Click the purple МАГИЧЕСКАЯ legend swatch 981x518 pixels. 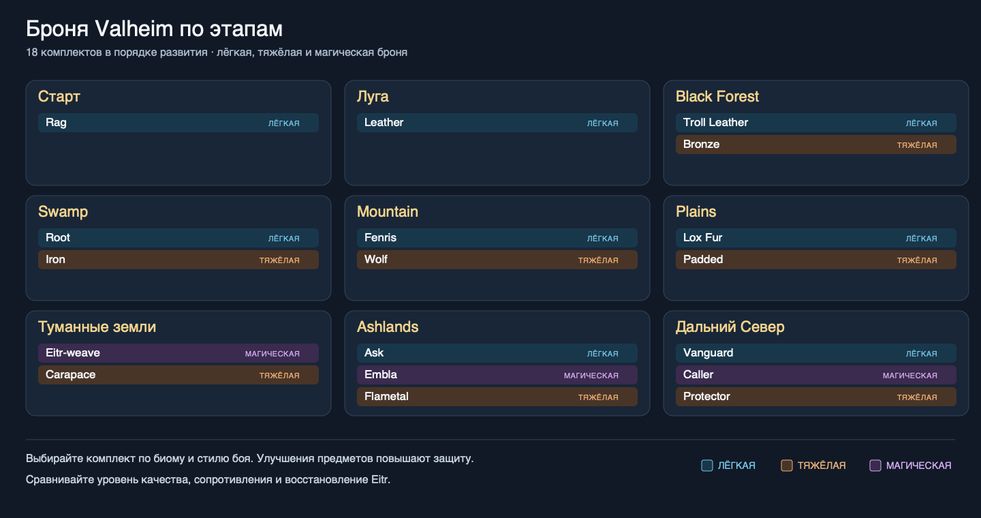click(875, 466)
